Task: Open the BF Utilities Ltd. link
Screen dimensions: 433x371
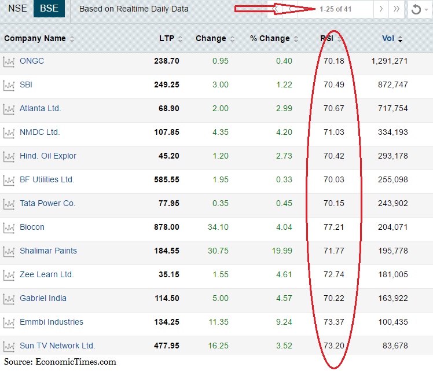Action: 47,179
